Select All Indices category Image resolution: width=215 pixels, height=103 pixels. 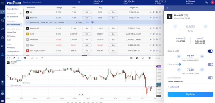coord(11,48)
